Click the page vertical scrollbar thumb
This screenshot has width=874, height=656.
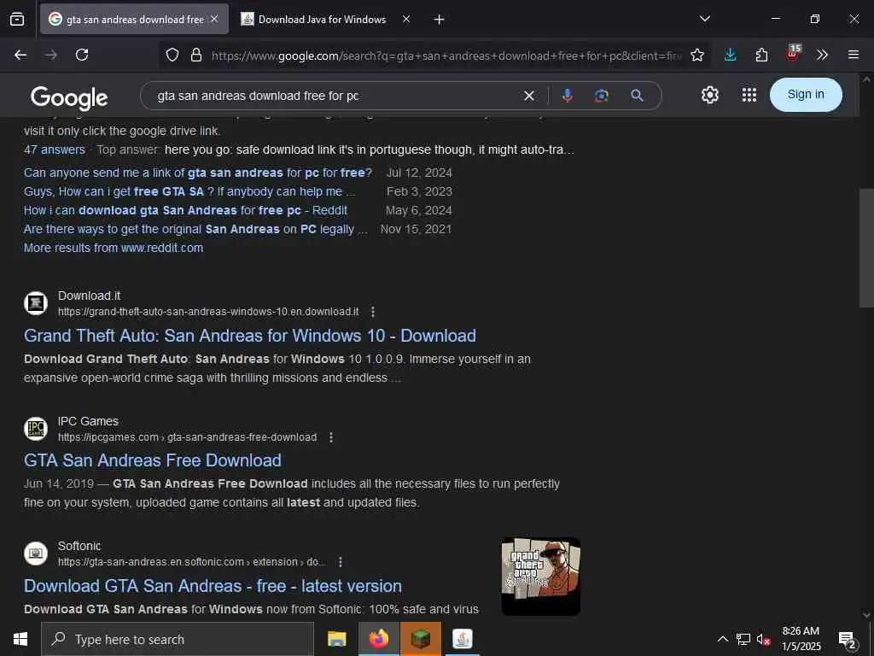[866, 249]
